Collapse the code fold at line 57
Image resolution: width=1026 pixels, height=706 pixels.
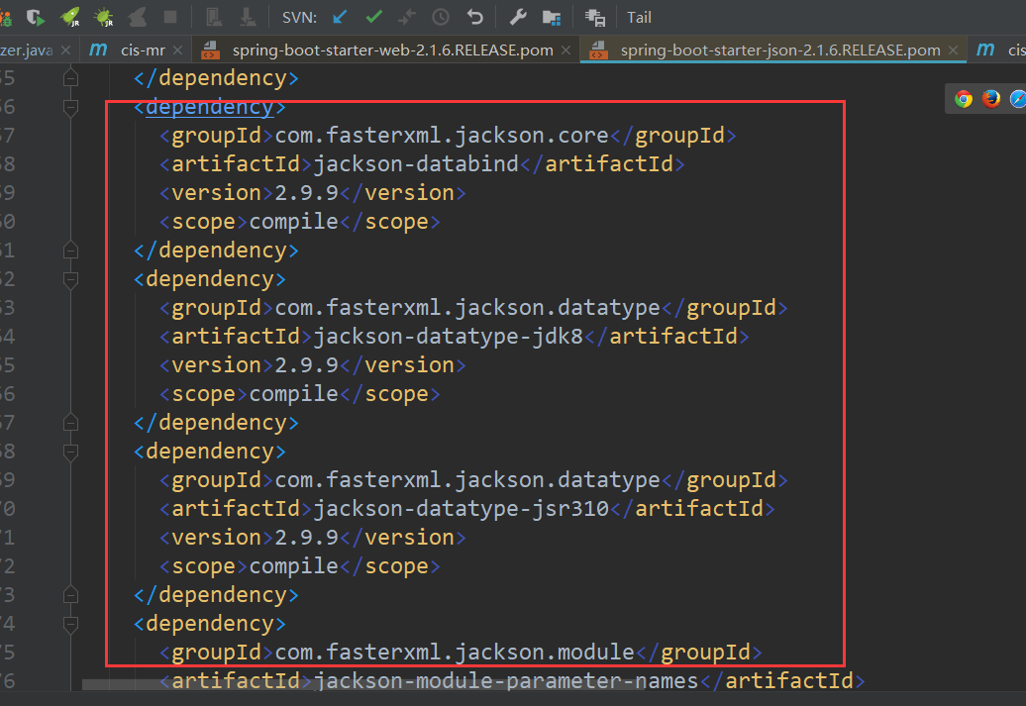[69, 421]
